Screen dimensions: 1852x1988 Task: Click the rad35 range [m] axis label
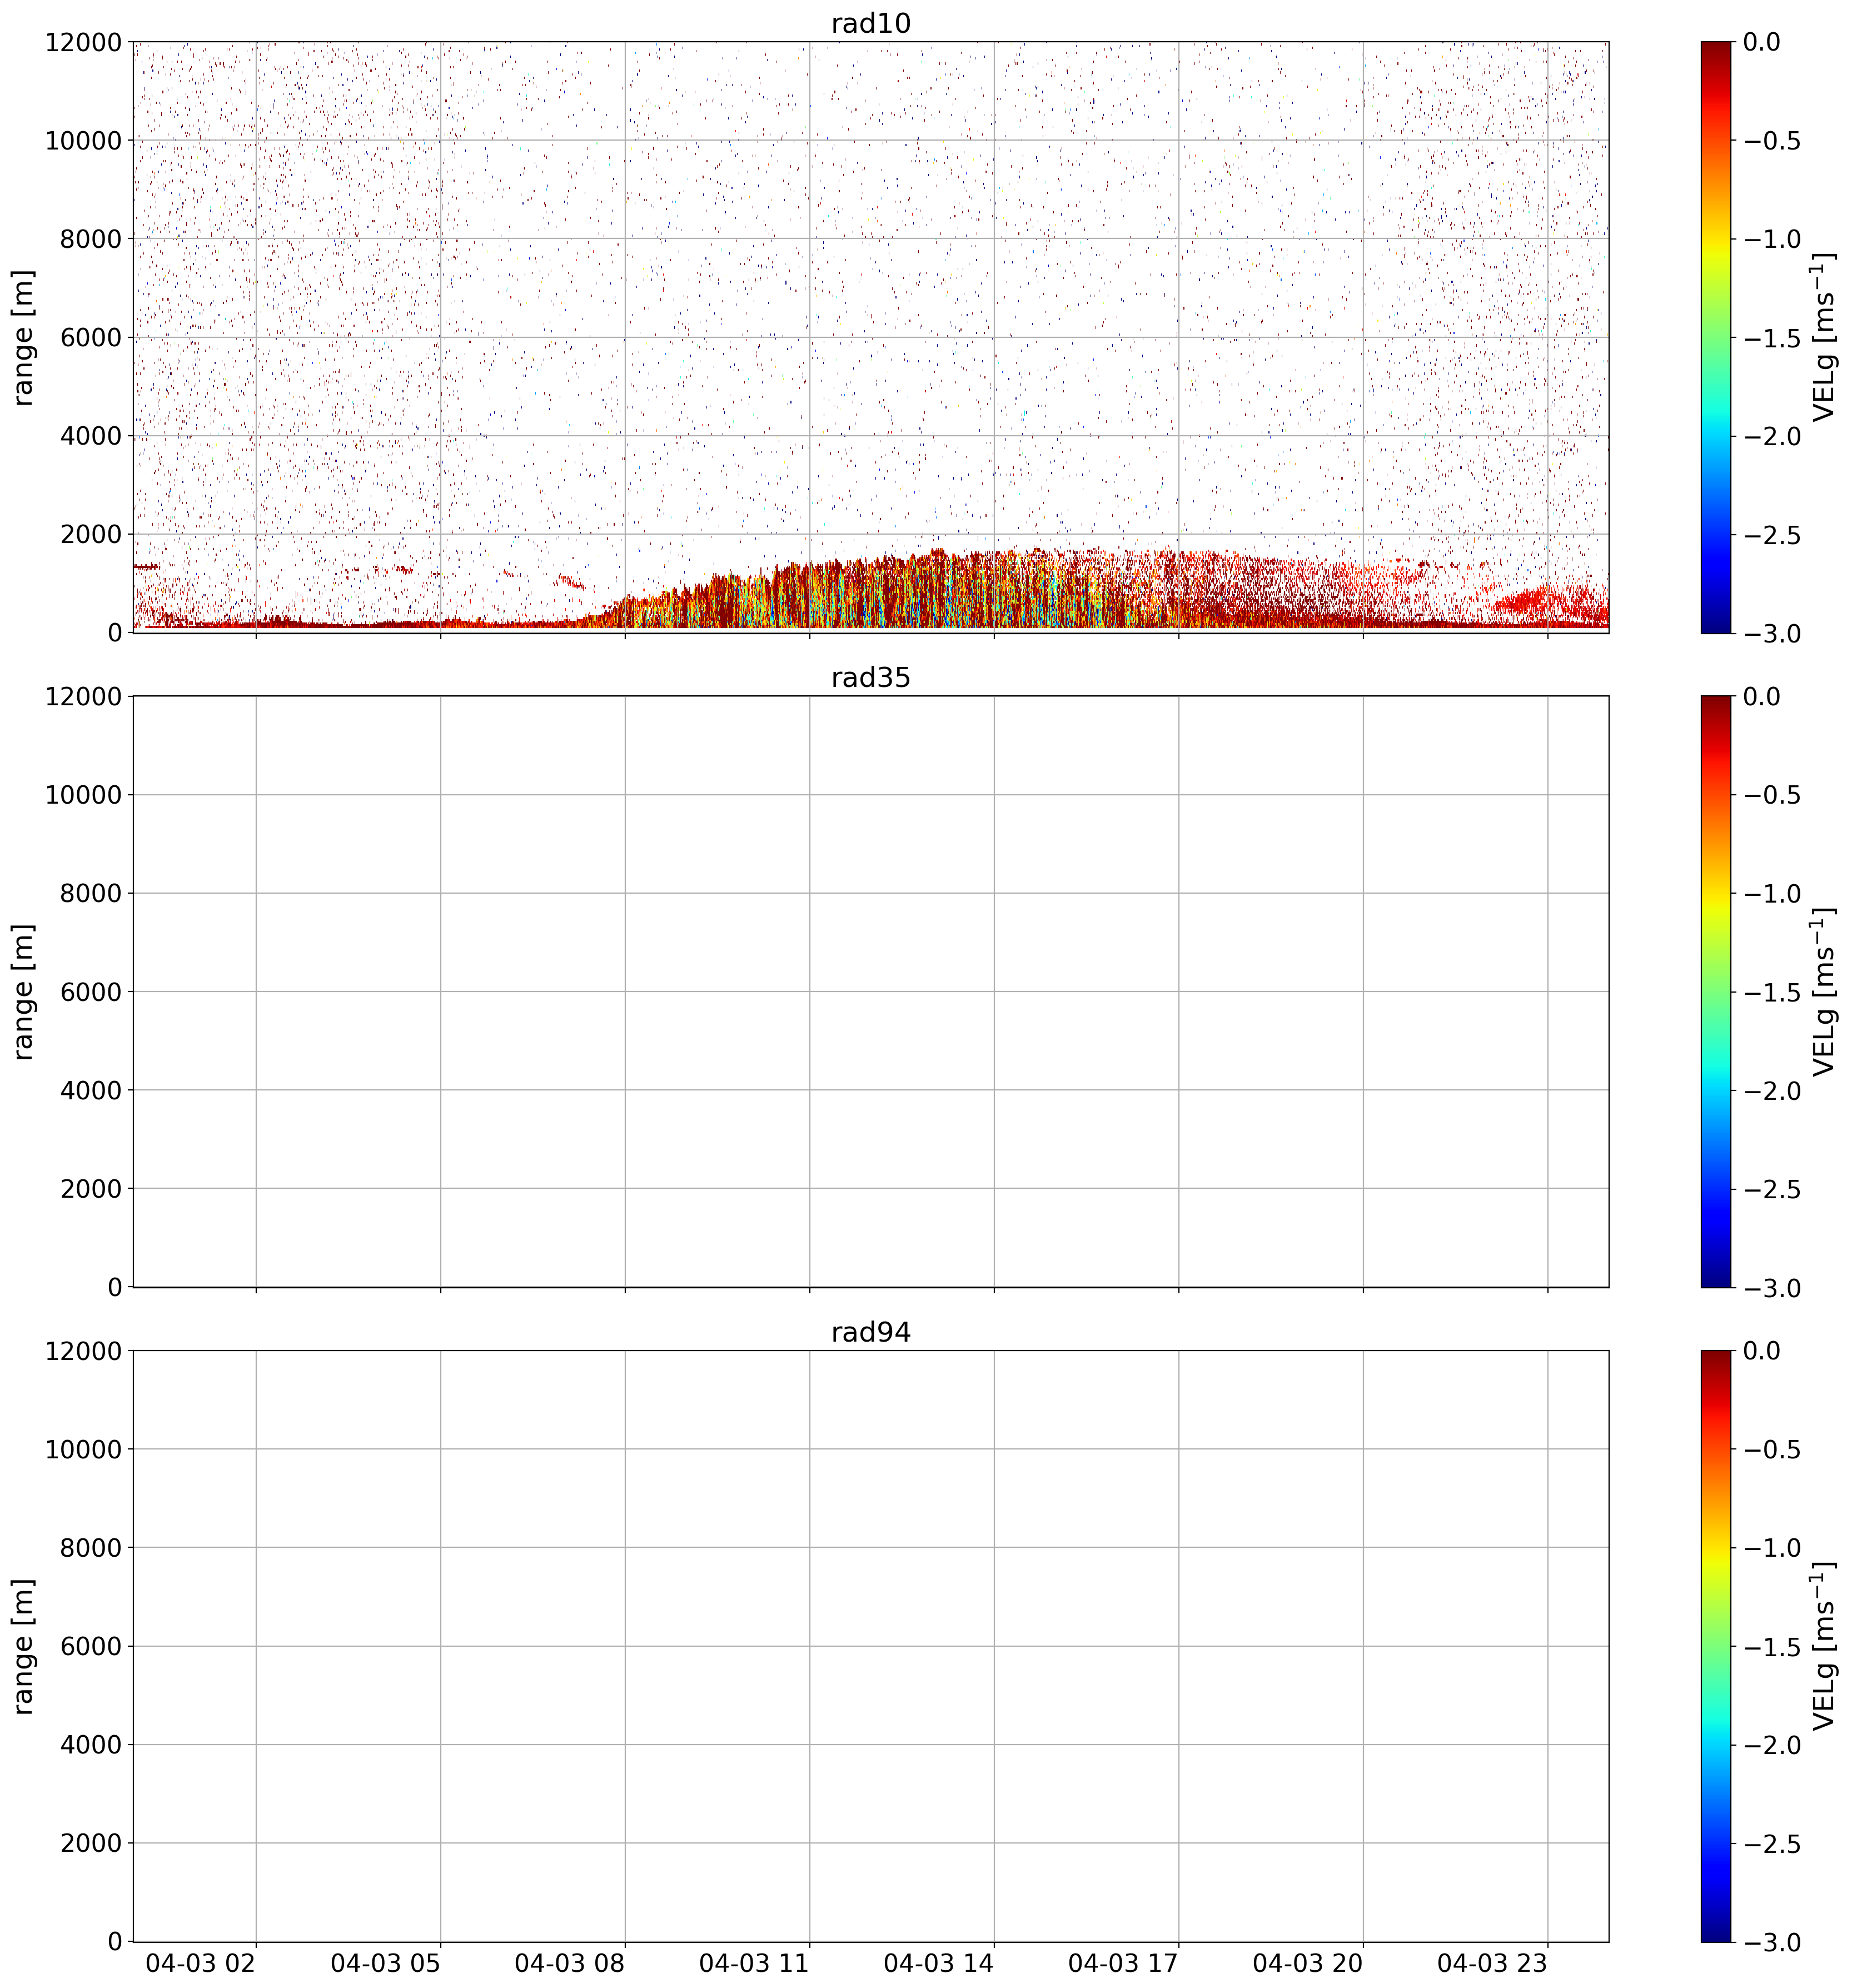23,992
